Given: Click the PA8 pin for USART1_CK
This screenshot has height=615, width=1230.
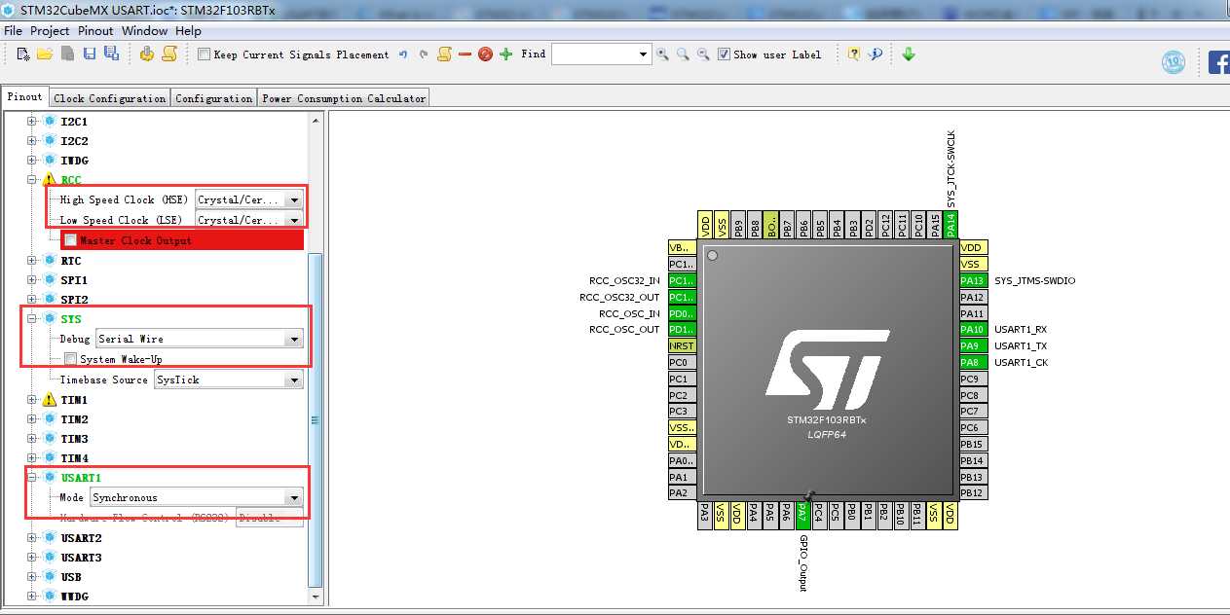Looking at the screenshot, I should coord(973,362).
